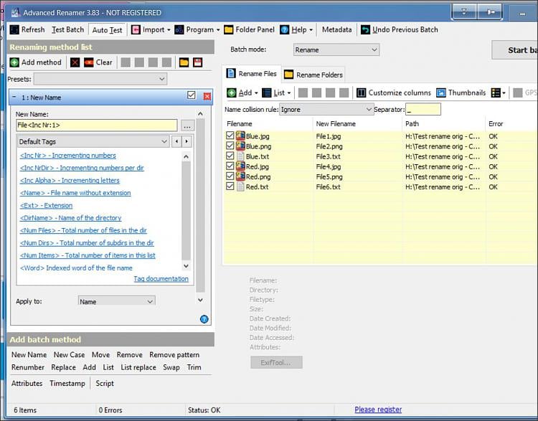
Task: Expand the Name collision rule dropdown
Action: click(x=326, y=110)
